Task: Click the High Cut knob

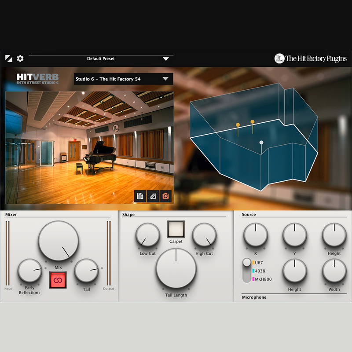Action: tap(204, 235)
